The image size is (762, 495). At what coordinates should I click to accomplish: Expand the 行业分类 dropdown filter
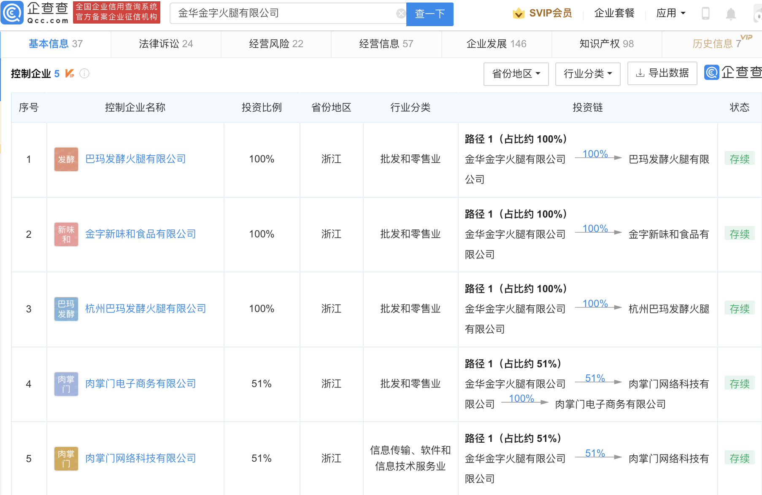click(588, 74)
